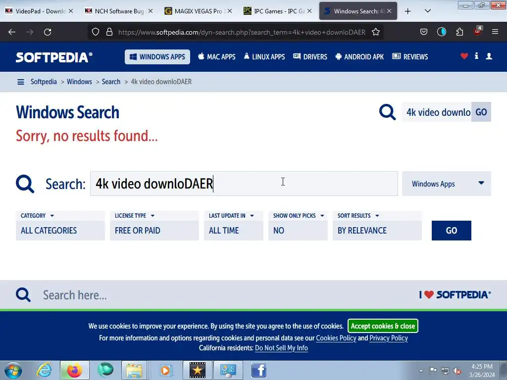Image resolution: width=507 pixels, height=380 pixels.
Task: Click main search field '4k video downloDAER'
Action: coord(244,184)
